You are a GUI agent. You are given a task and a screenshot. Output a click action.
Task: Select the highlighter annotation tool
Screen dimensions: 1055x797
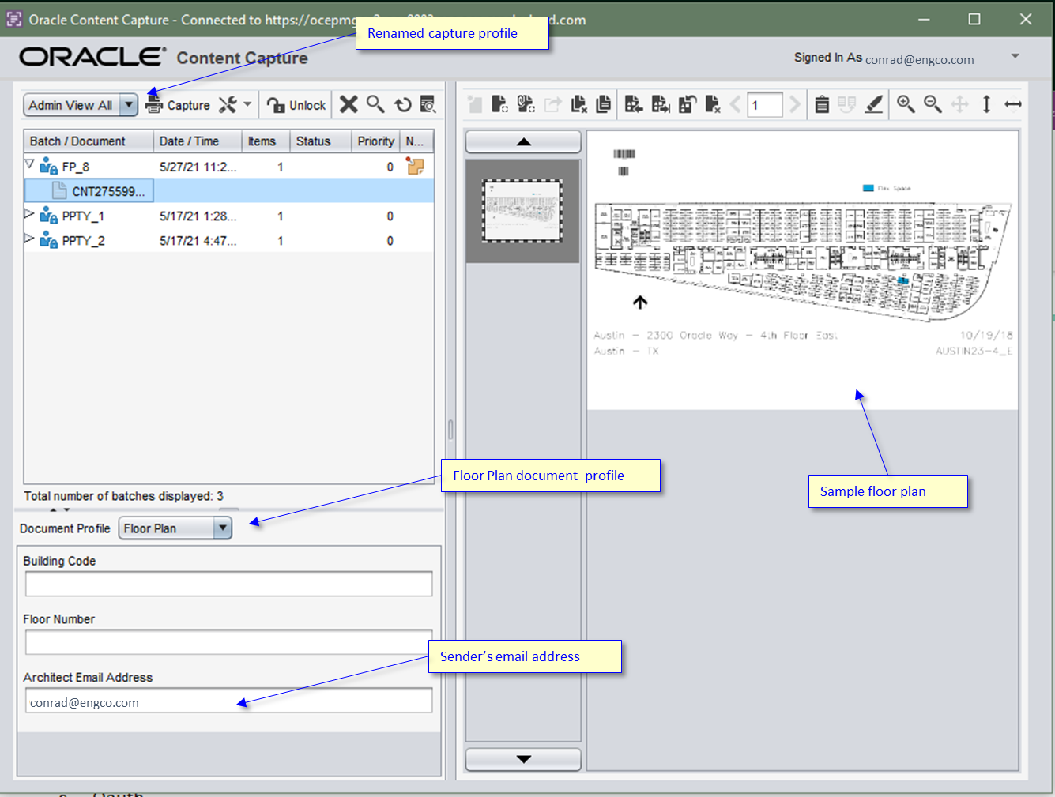(873, 103)
